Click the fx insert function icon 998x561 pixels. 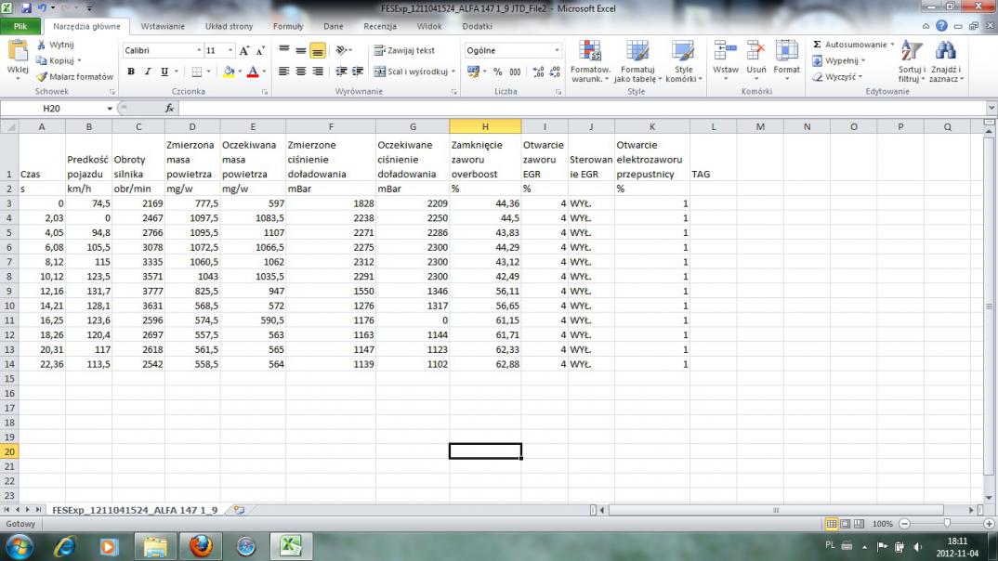coord(169,109)
